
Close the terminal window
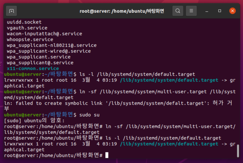pos(232,11)
